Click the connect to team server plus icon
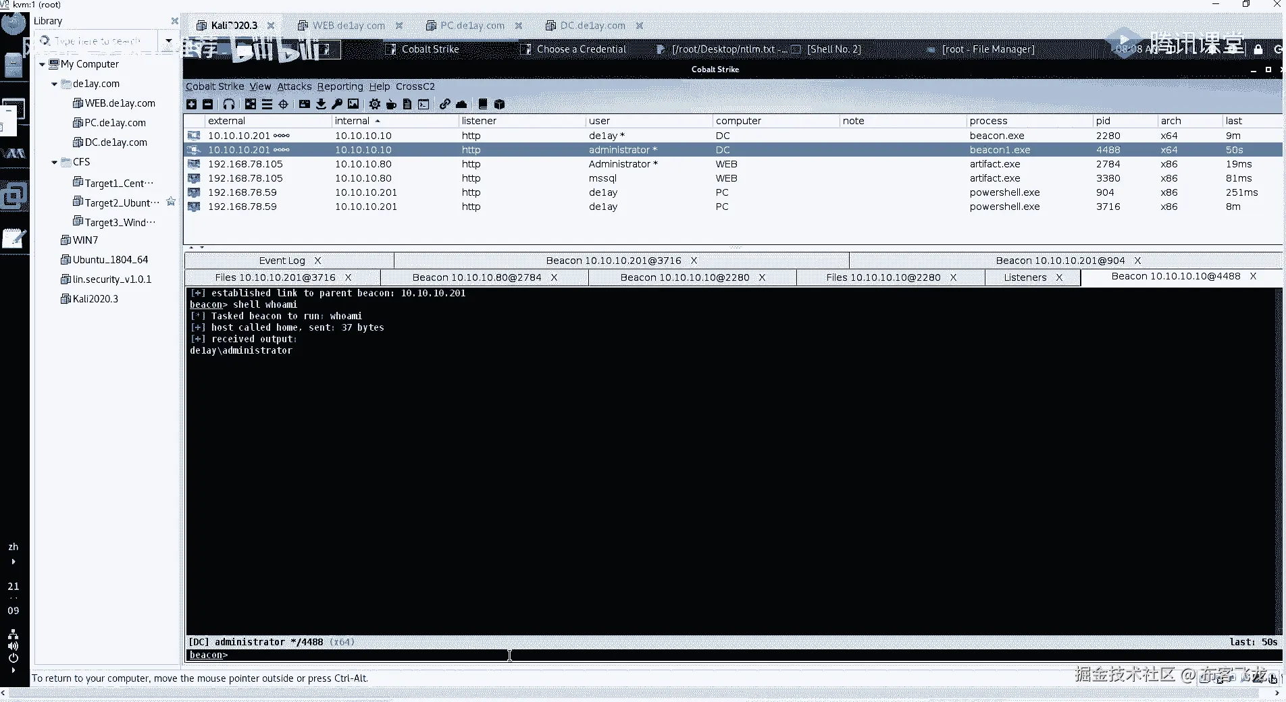 pos(192,104)
